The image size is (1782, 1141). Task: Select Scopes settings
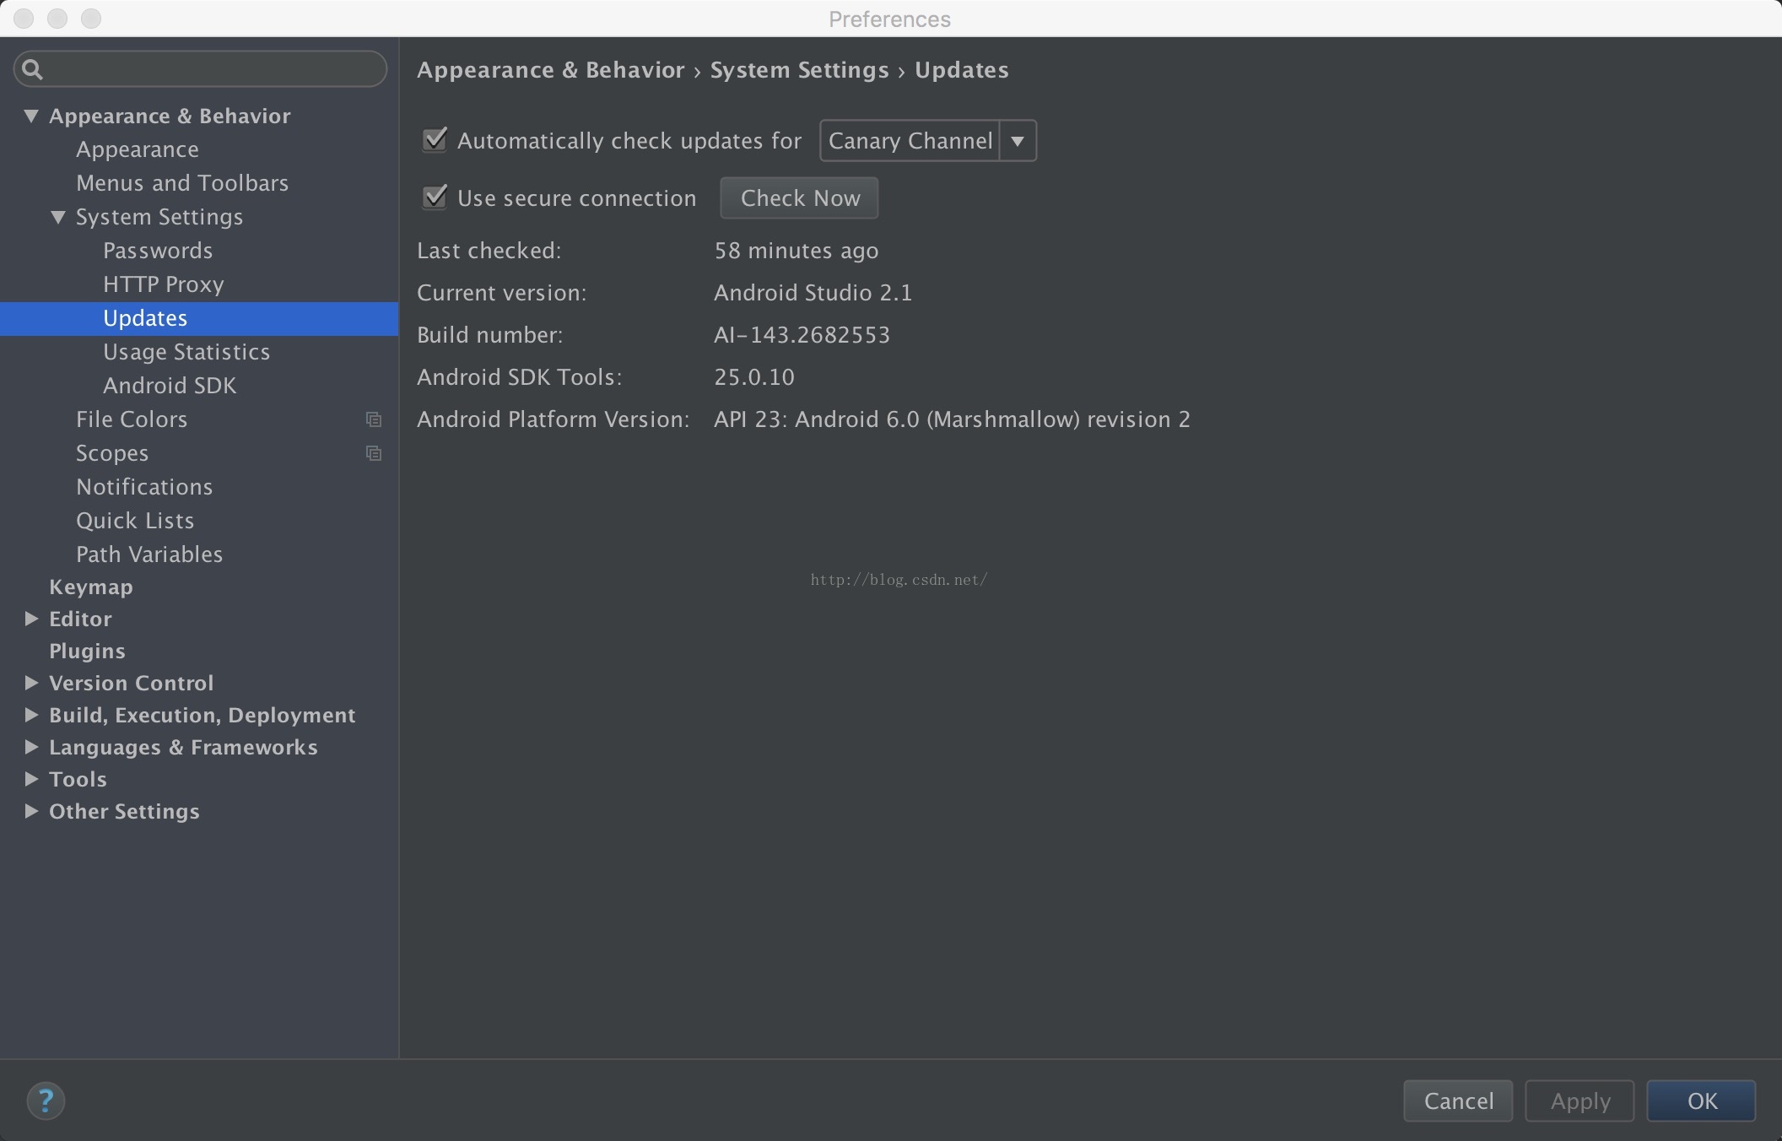[112, 453]
